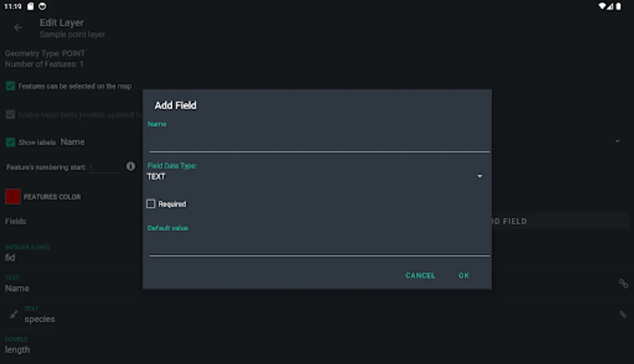Tap the Wi-Fi icon in the status bar
This screenshot has width=634, height=364.
click(602, 6)
